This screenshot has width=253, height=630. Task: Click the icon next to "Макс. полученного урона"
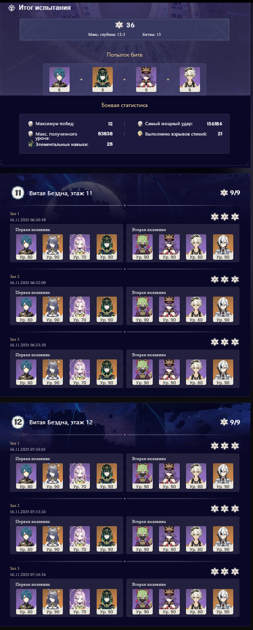click(x=31, y=134)
